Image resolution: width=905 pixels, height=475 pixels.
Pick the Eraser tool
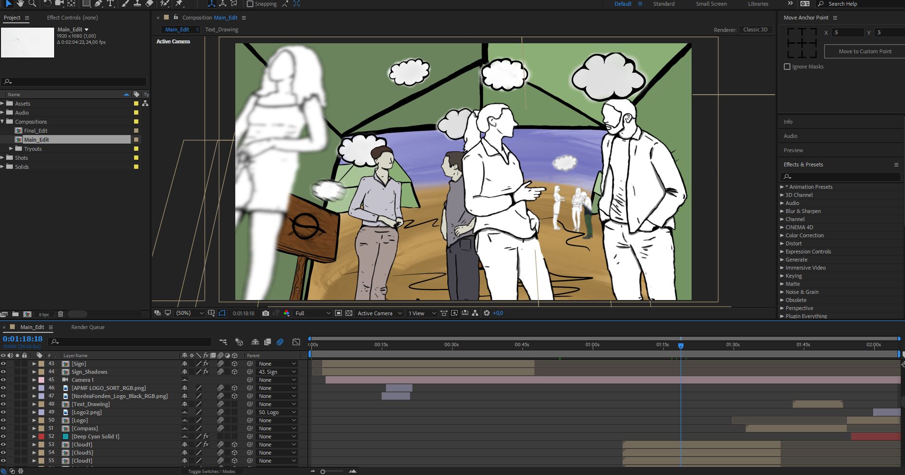pyautogui.click(x=149, y=3)
